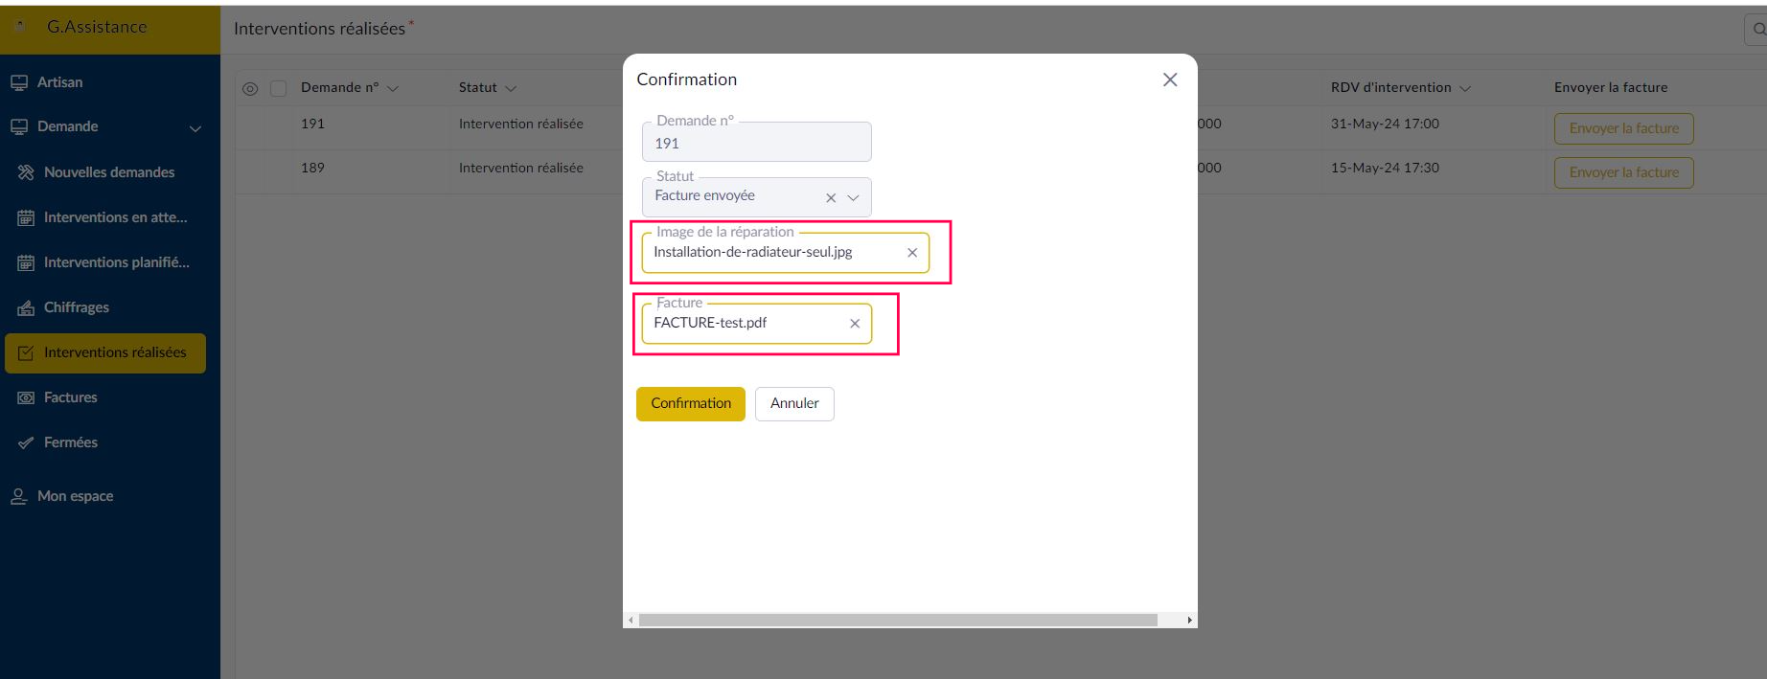Click the Annuler button
This screenshot has height=679, width=1767.
(794, 403)
